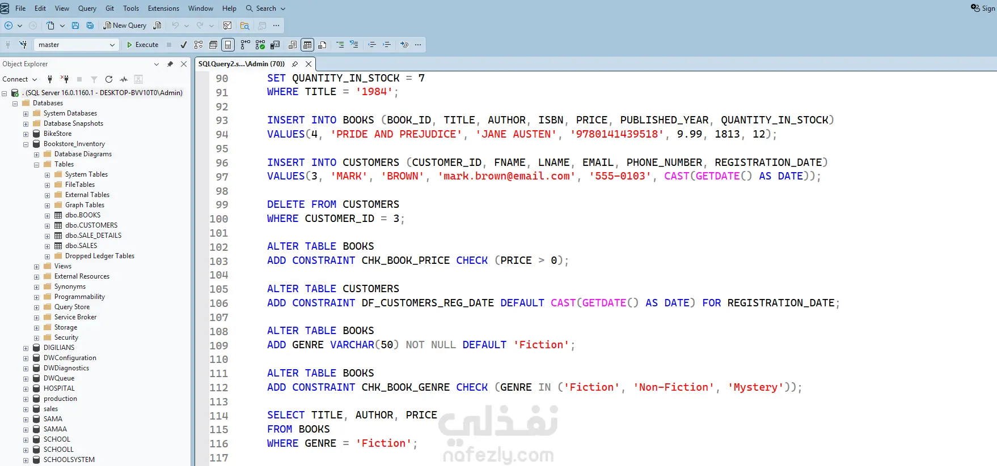997x466 pixels.
Task: Toggle IntelliSense Enabled button
Action: (228, 45)
